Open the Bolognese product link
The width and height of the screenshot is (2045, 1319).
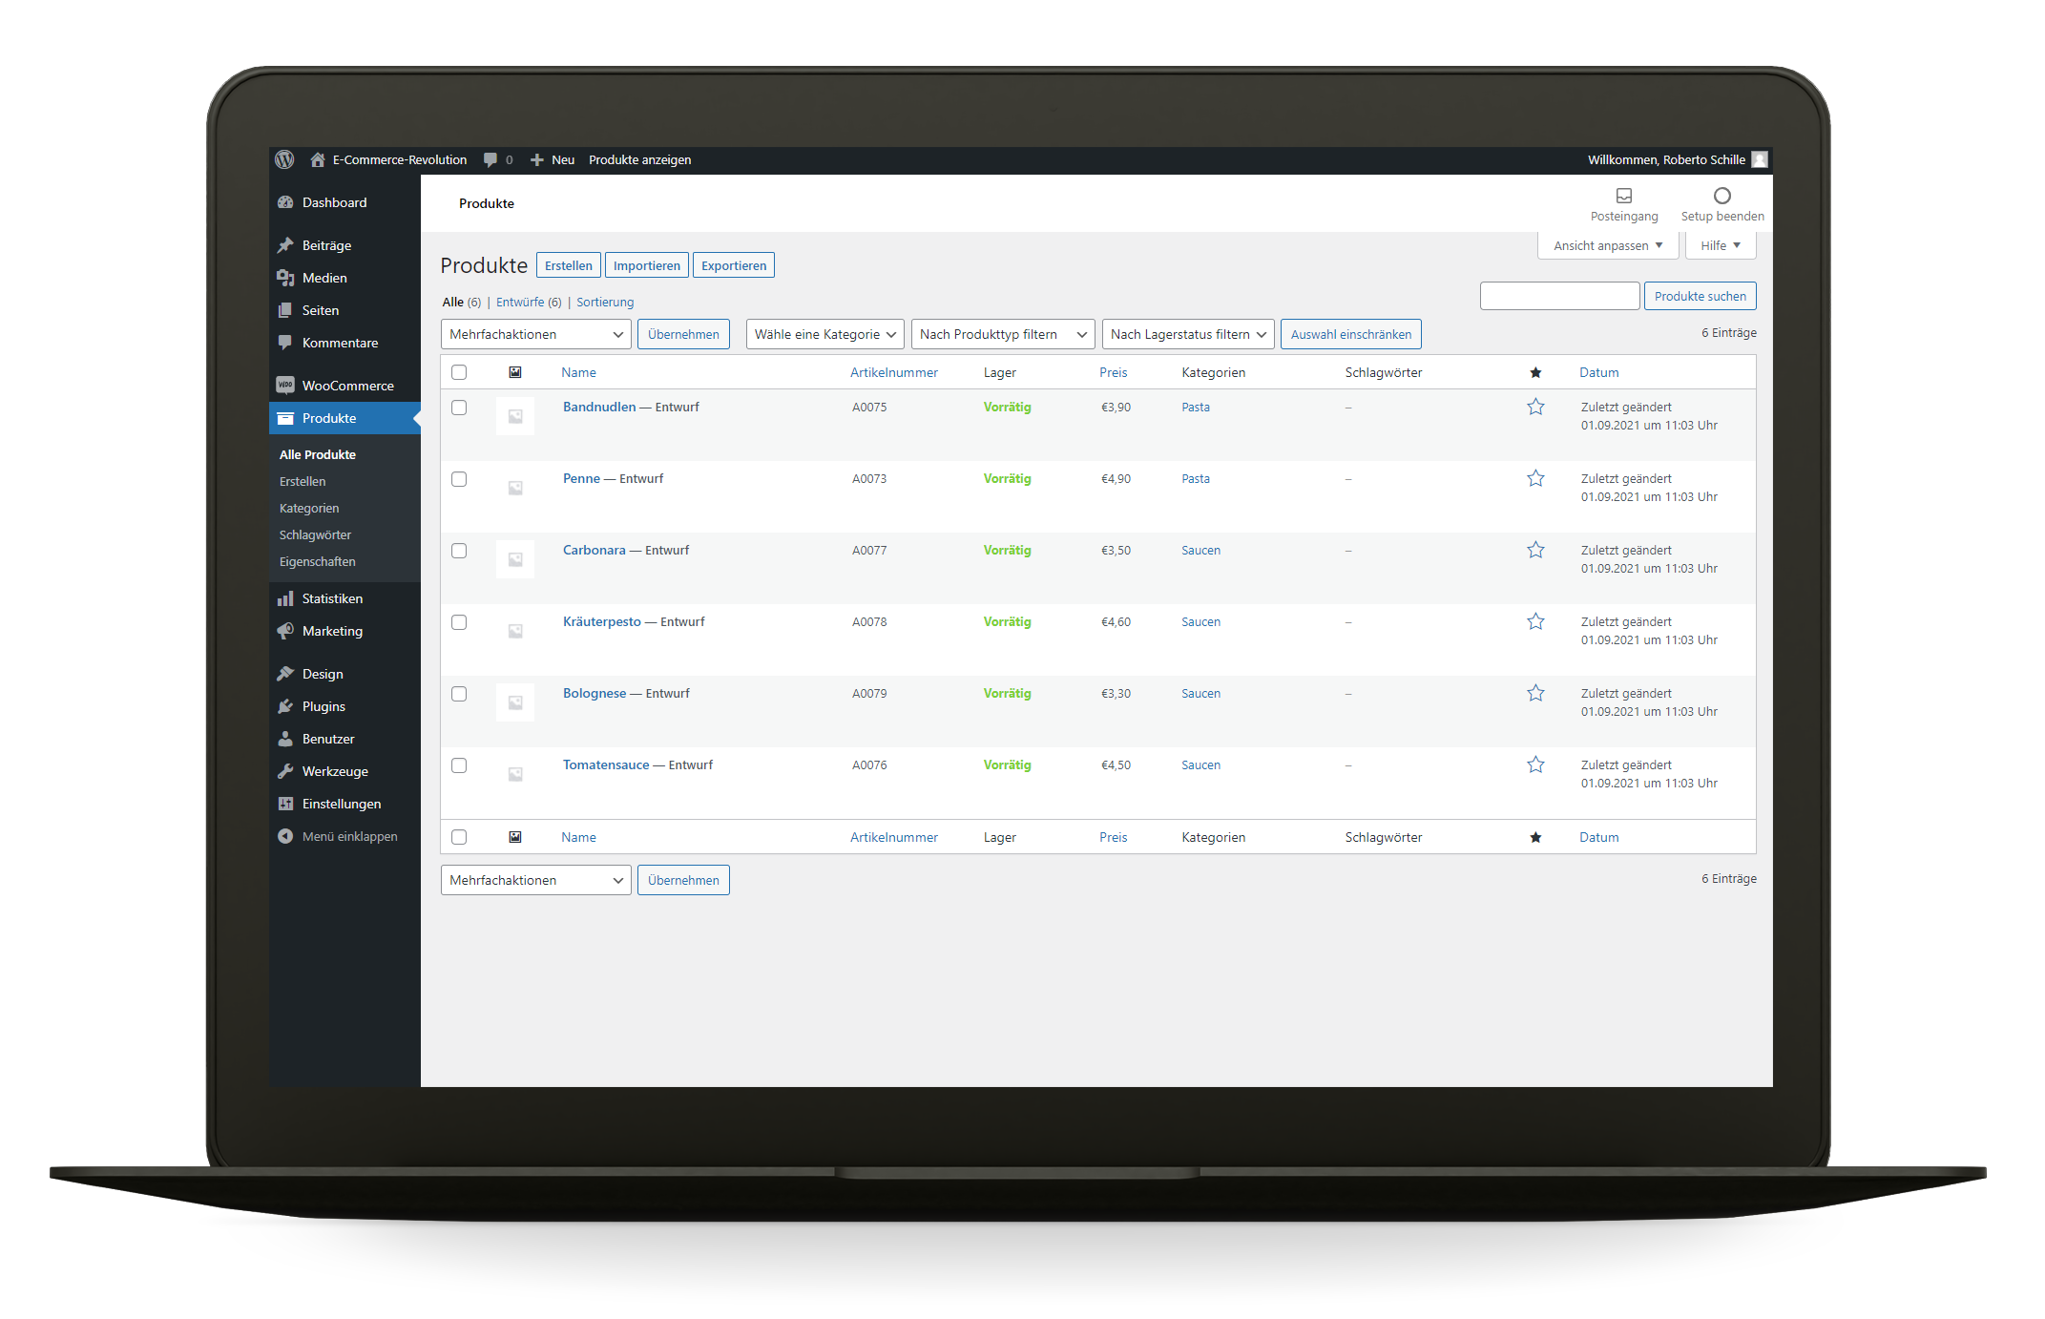click(595, 693)
